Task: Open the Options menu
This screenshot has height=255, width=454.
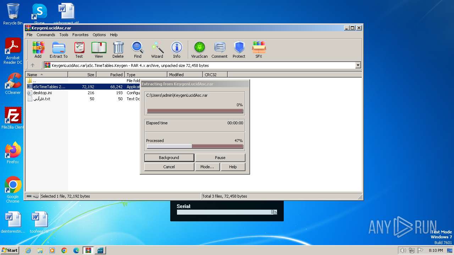Action: point(99,35)
